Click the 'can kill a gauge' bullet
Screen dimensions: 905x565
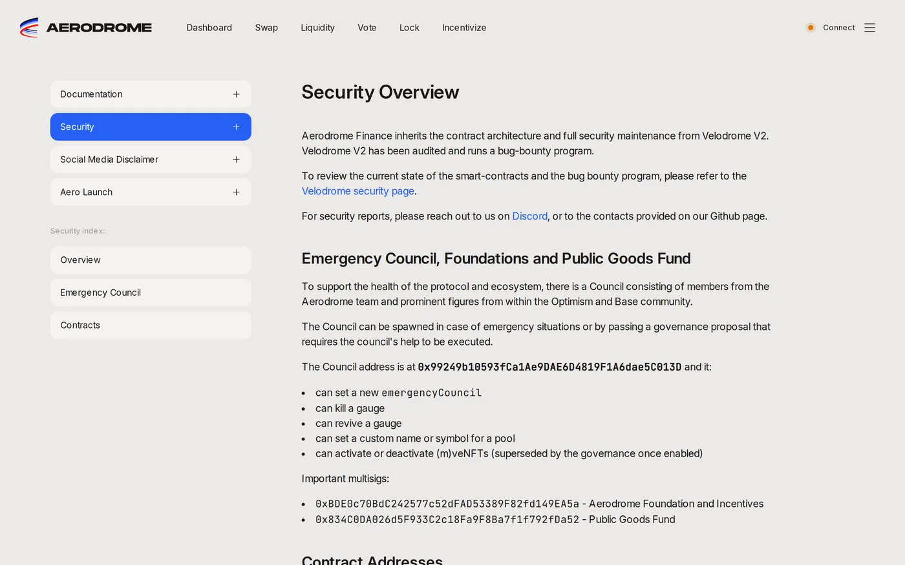click(350, 408)
